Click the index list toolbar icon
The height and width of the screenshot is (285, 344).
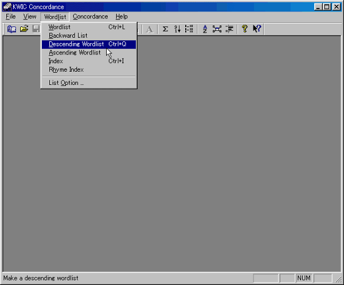click(x=189, y=29)
